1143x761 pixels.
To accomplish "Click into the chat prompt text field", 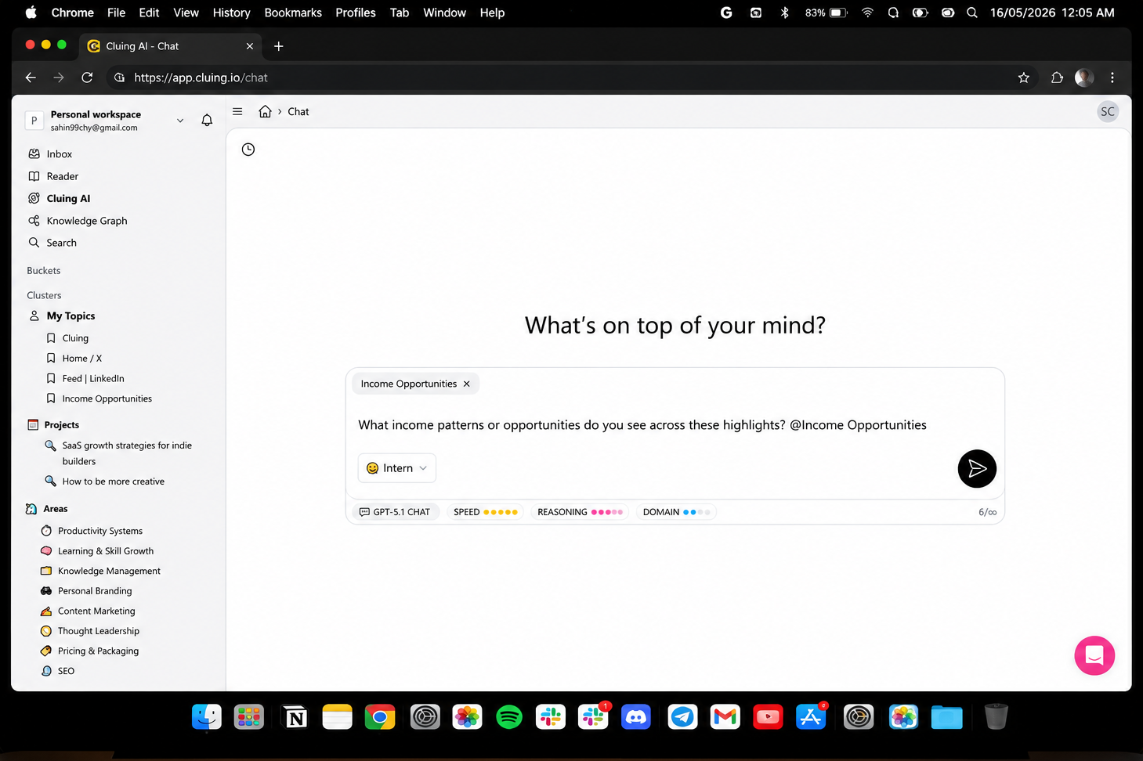I will (x=642, y=425).
